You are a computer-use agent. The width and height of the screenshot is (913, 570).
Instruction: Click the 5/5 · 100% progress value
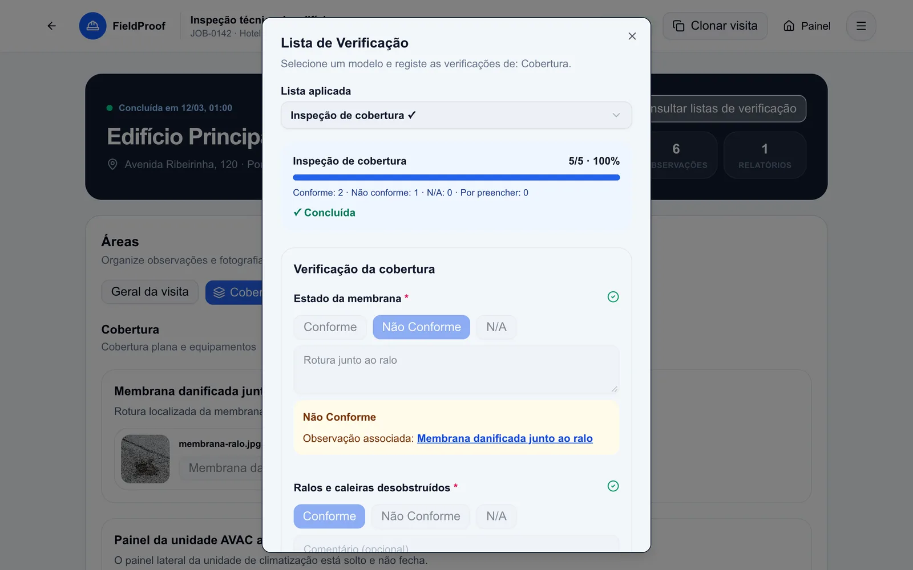[594, 161]
